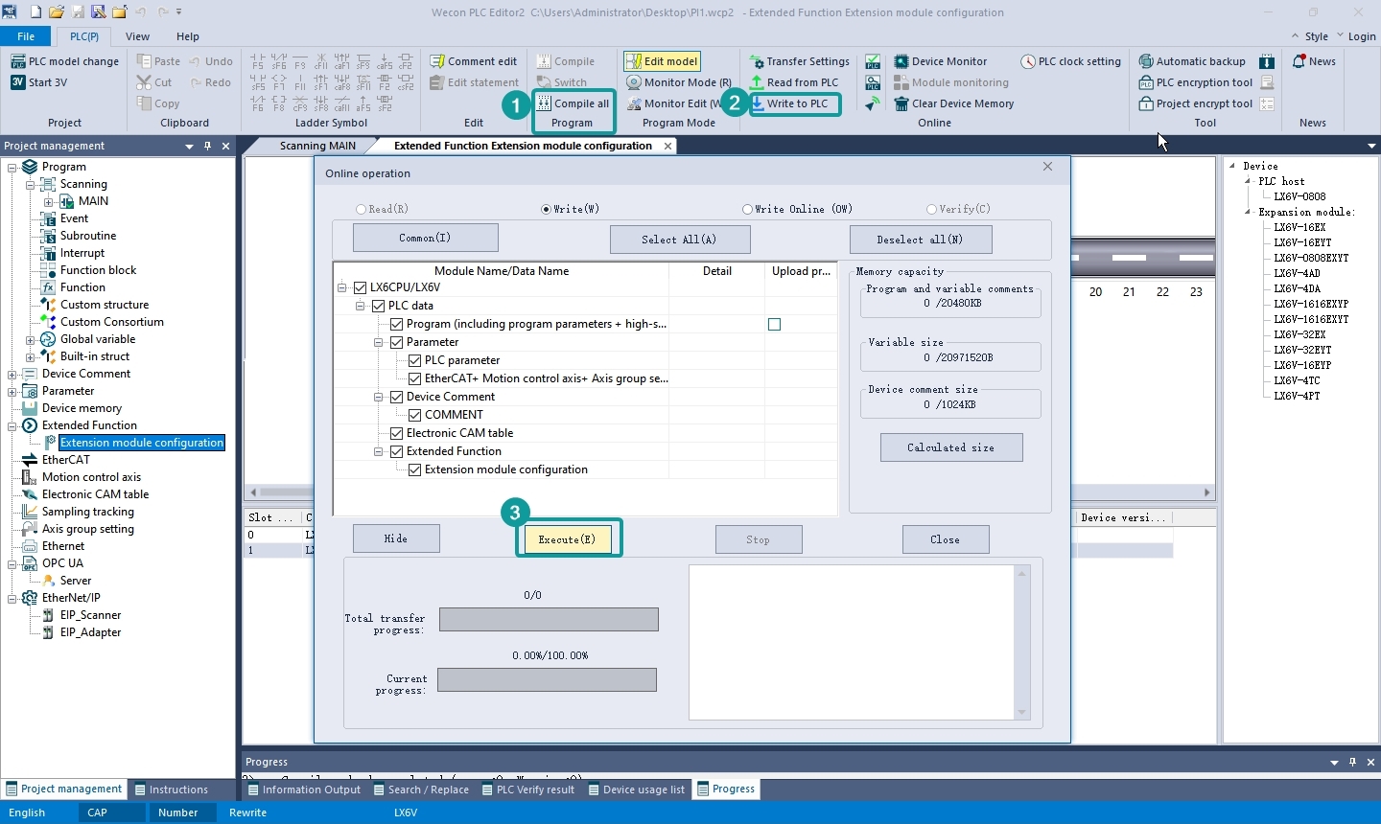Collapse the OPC UA tree node
Screen dimensions: 1381x824
pos(12,563)
